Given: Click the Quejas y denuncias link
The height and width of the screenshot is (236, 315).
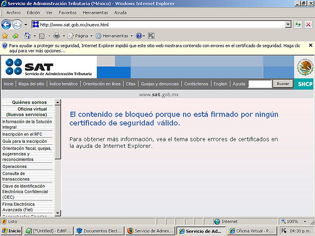Looking at the screenshot, I should coord(160,84).
